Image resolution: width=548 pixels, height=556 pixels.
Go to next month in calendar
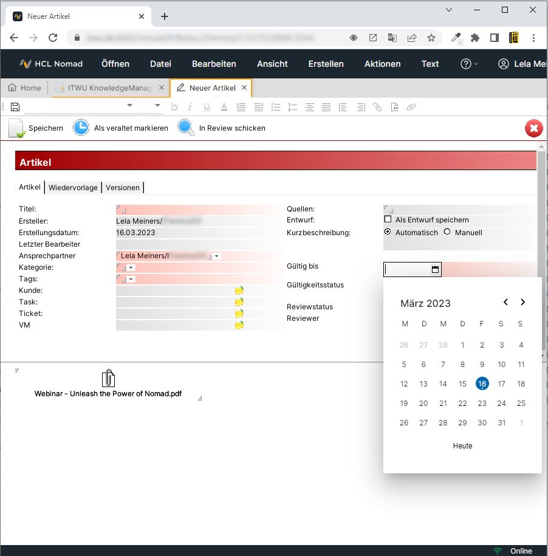click(x=522, y=302)
